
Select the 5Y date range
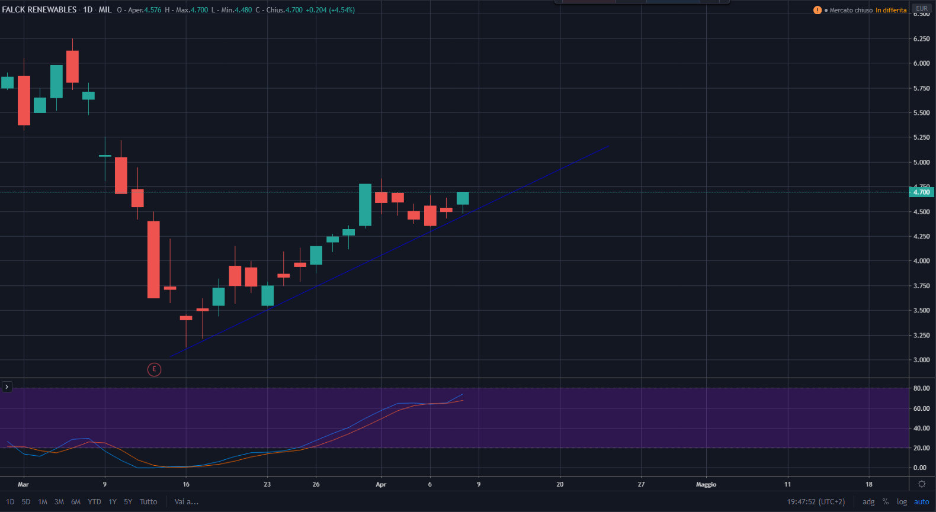128,502
